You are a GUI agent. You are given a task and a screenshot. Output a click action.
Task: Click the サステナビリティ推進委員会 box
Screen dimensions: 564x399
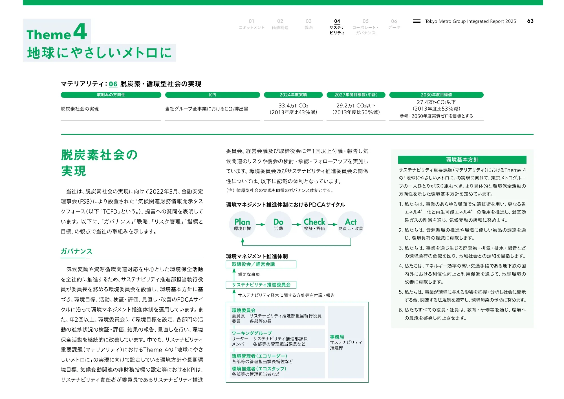(x=261, y=285)
